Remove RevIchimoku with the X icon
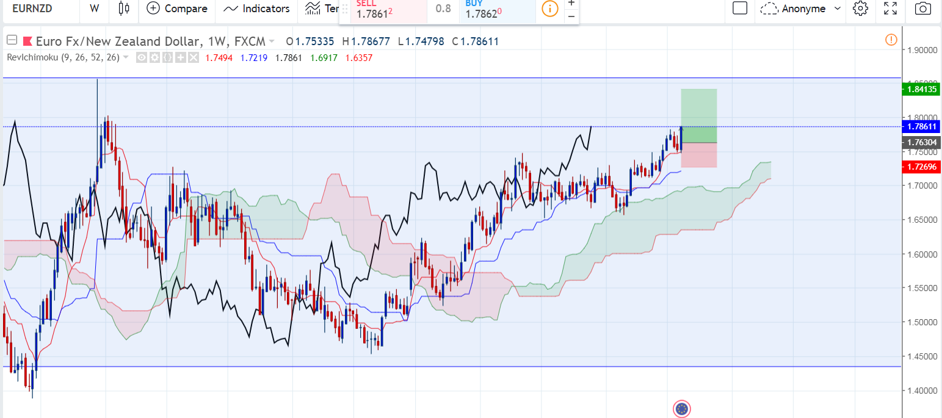The height and width of the screenshot is (418, 942). pos(193,57)
